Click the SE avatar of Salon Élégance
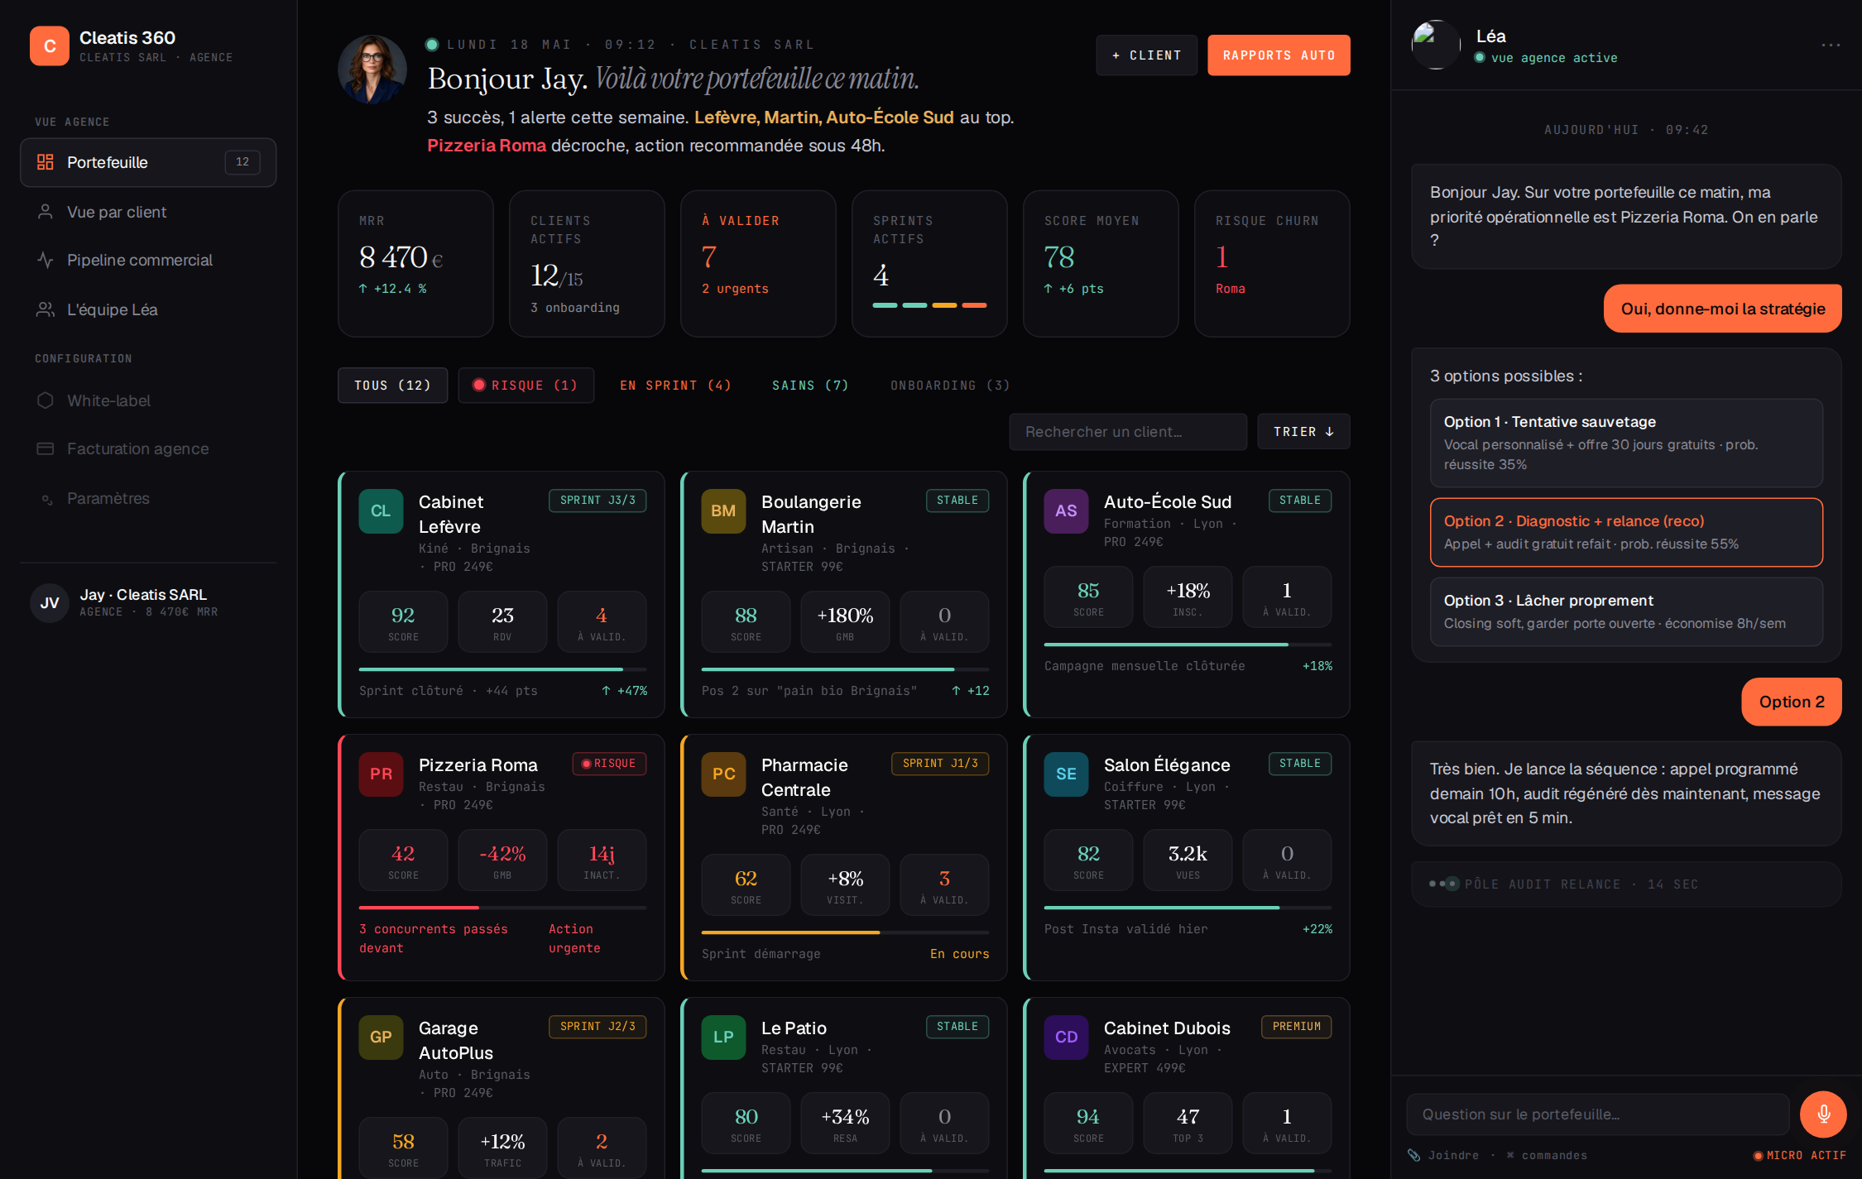Screen dimensions: 1862x1179 click(1066, 774)
